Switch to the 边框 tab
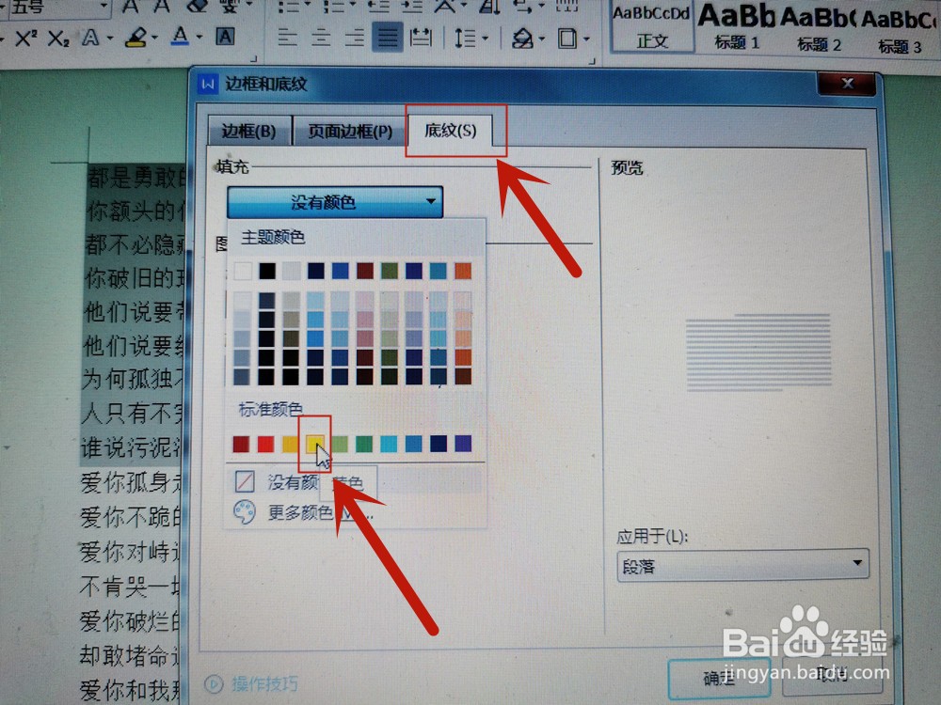Screen dimensions: 941x705 pos(247,131)
